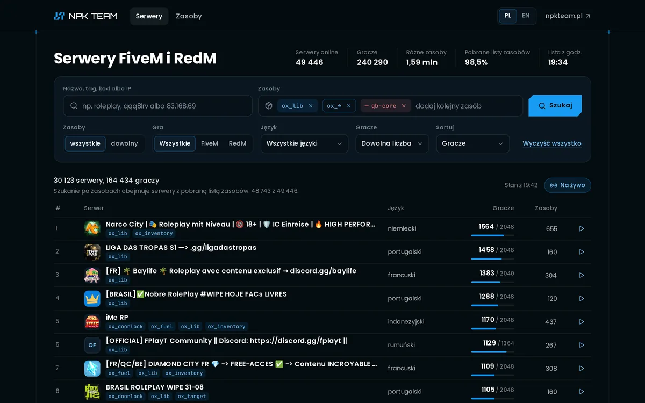This screenshot has height=403, width=645.
Task: Focus the name, tag, code or IP search field
Action: coord(158,106)
